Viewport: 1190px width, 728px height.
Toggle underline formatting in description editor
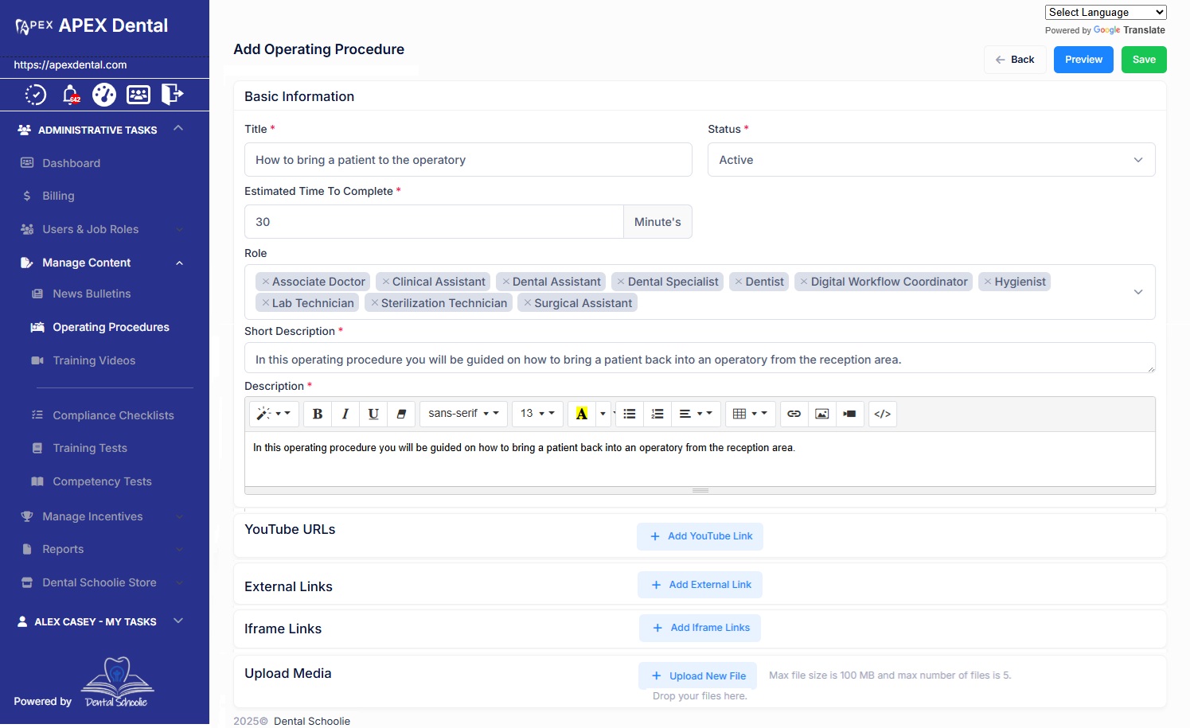coord(373,414)
